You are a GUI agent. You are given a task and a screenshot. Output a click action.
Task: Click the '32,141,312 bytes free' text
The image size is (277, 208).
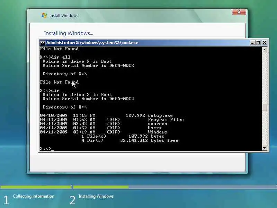point(149,140)
